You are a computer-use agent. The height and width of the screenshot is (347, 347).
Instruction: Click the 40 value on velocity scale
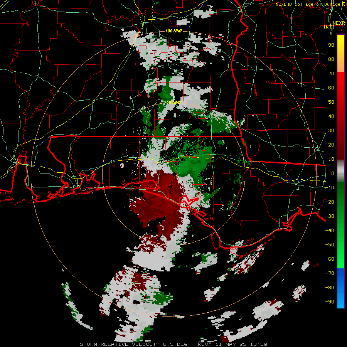point(331,116)
